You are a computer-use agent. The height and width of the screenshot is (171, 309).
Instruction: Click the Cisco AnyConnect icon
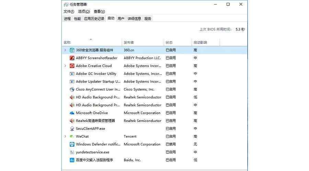coord(72,89)
